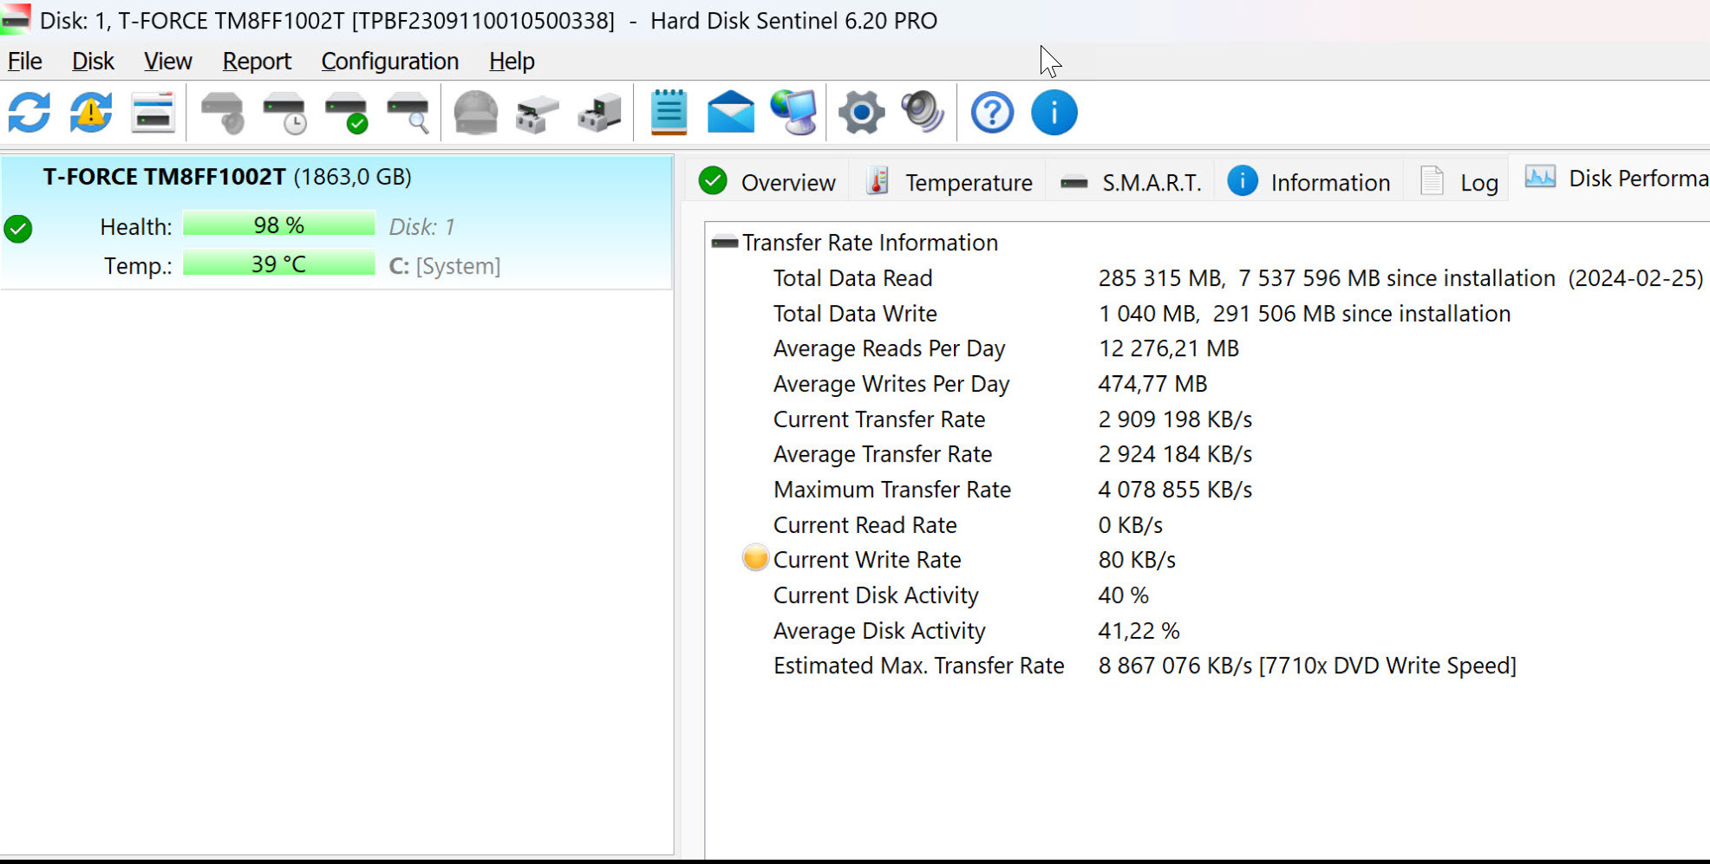Screen dimensions: 1710x864
Task: Select the "Current Read Rate" row label
Action: [865, 525]
